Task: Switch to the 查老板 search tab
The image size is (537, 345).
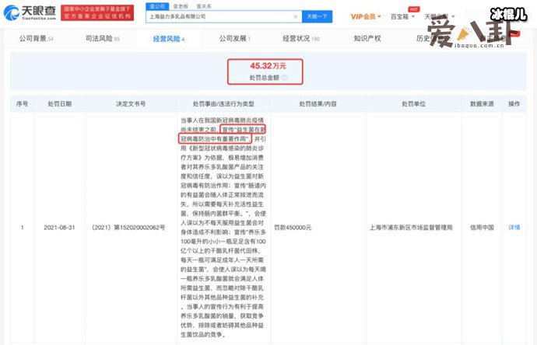Action: click(x=181, y=6)
